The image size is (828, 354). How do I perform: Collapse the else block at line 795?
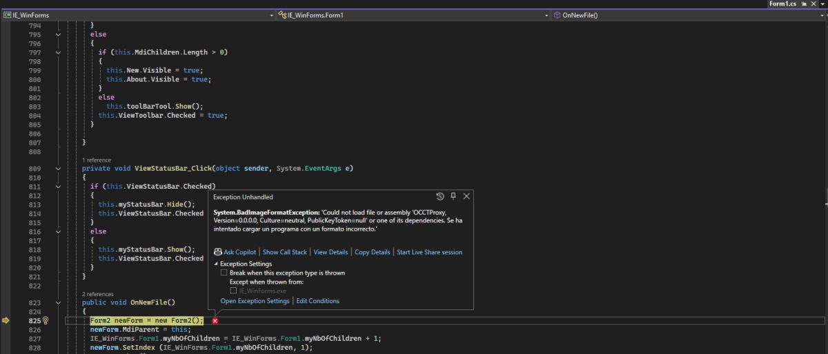click(58, 34)
